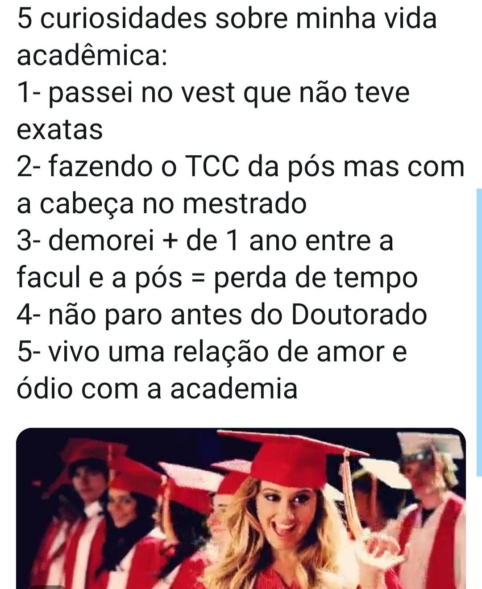The height and width of the screenshot is (589, 482).
Task: Tap the line '1- passei no vest que não teve'
Action: tap(213, 94)
